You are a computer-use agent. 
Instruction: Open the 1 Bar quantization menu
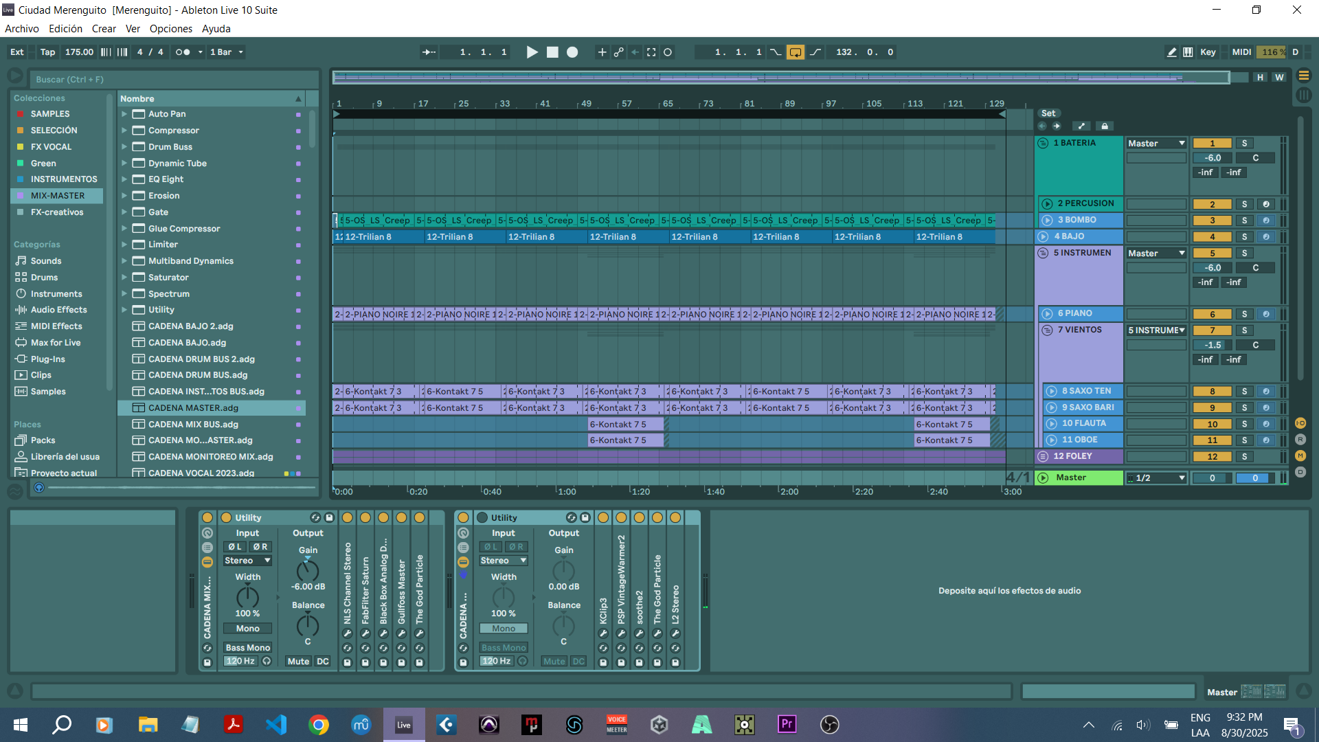point(227,52)
